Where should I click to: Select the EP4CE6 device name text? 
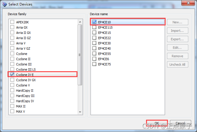click(103, 59)
